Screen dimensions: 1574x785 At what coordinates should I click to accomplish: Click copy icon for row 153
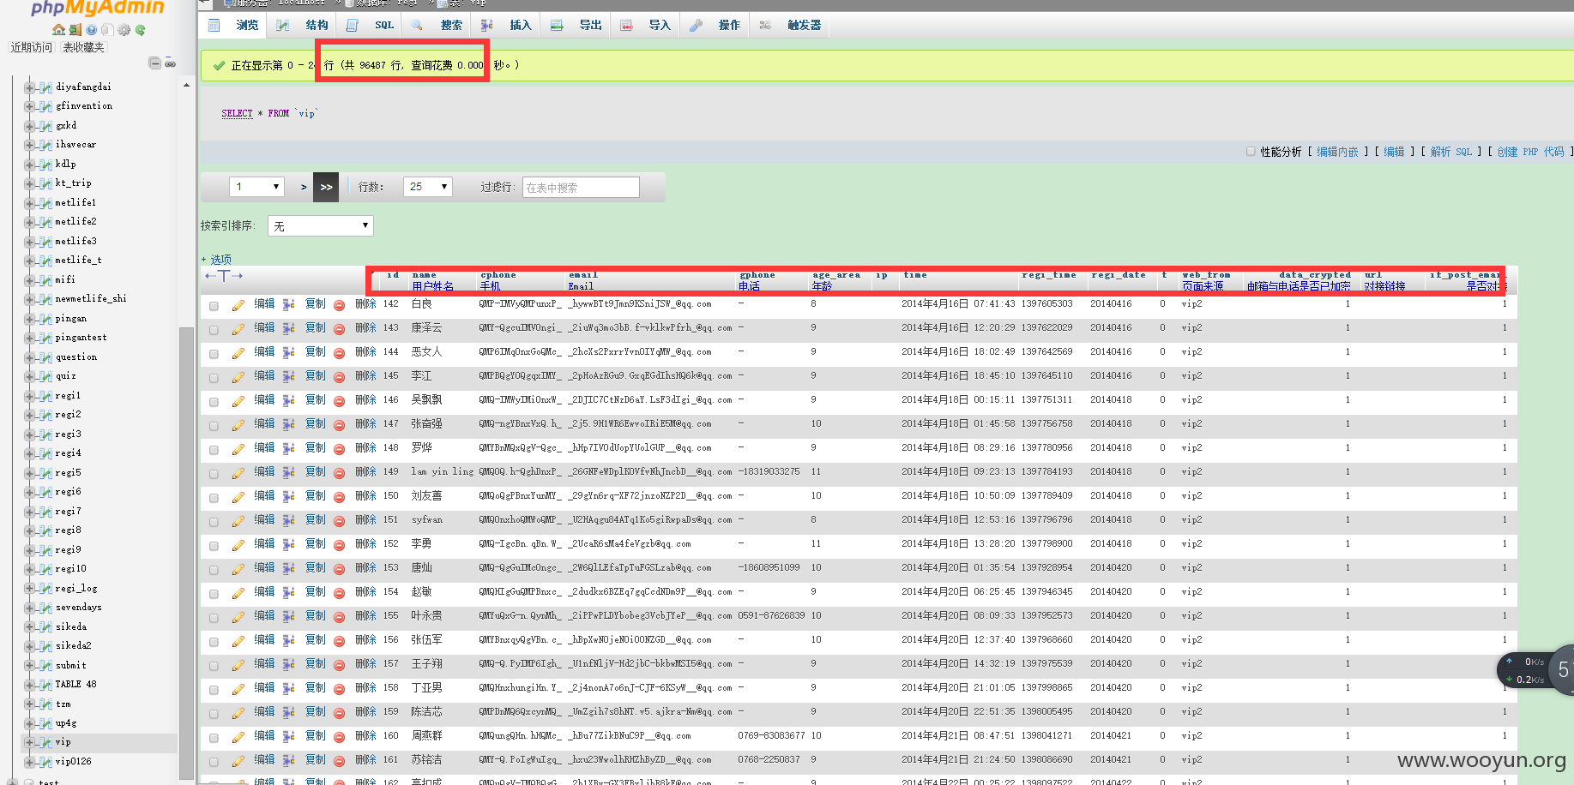(x=289, y=568)
